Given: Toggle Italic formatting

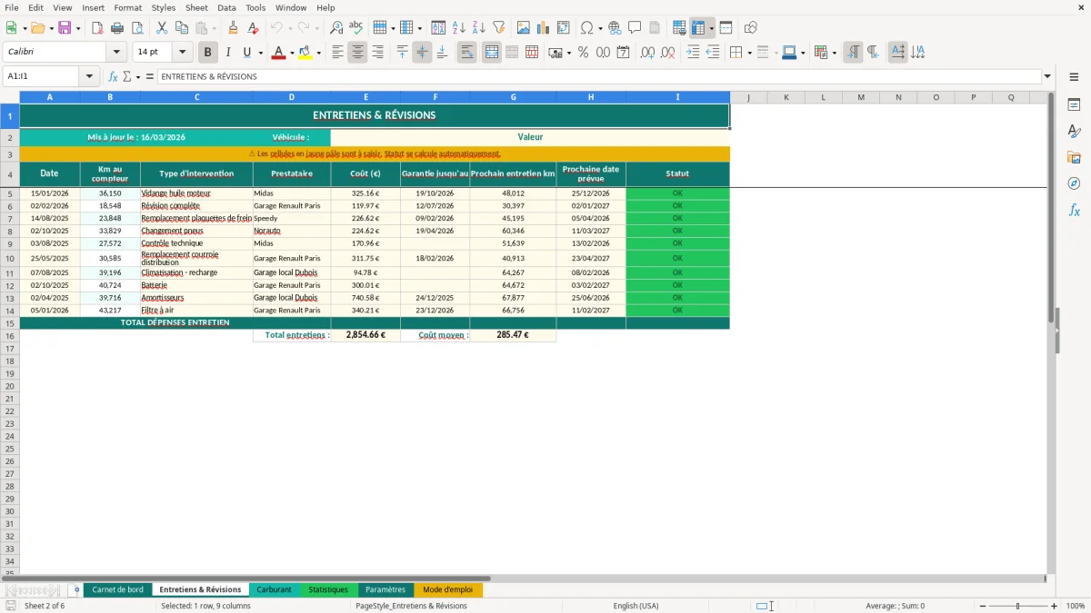Looking at the screenshot, I should tap(228, 53).
